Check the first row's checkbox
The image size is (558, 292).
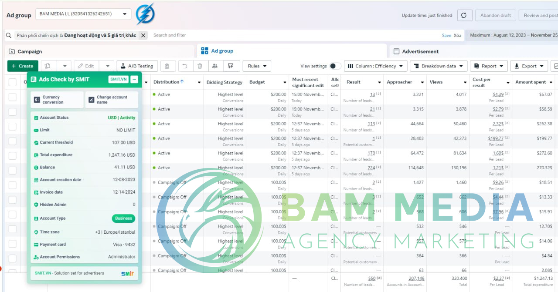click(13, 97)
